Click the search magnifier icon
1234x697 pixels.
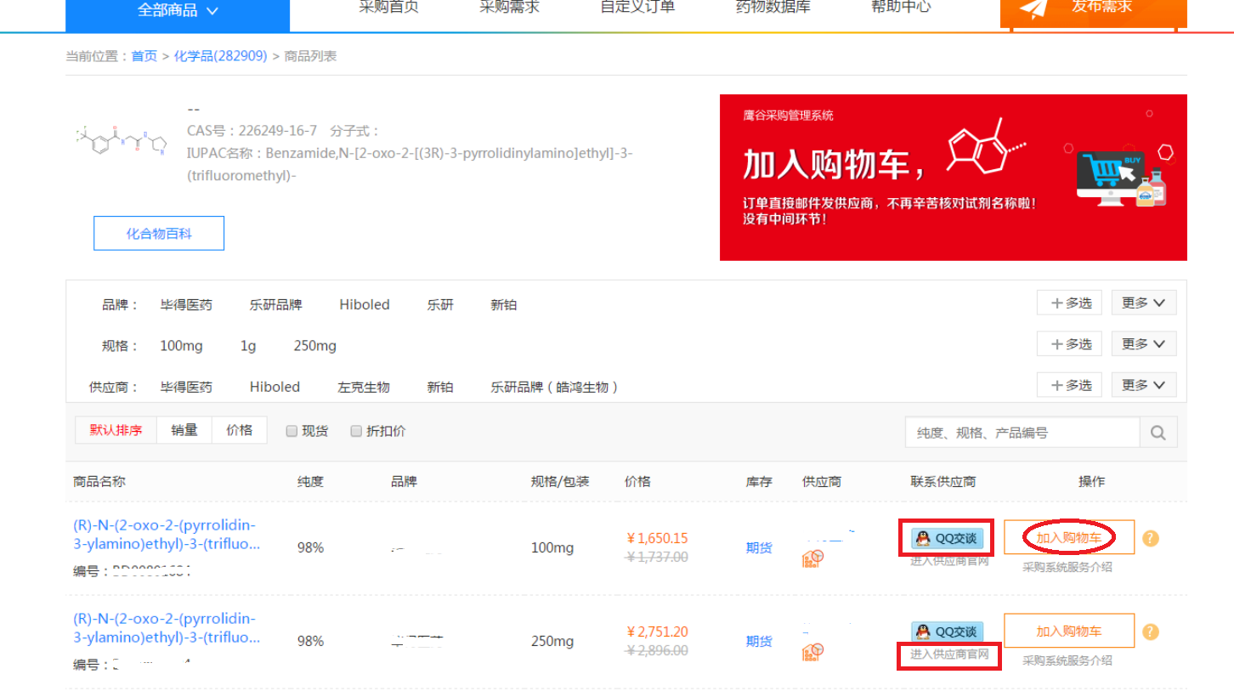click(x=1158, y=433)
